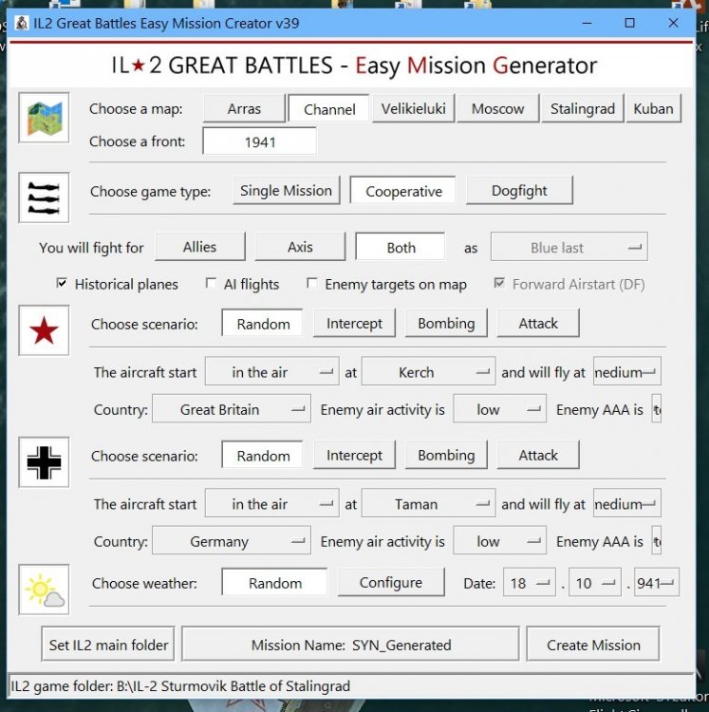This screenshot has height=712, width=709.
Task: Select the Moscow map
Action: [498, 108]
